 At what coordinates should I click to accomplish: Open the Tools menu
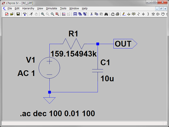63,8
